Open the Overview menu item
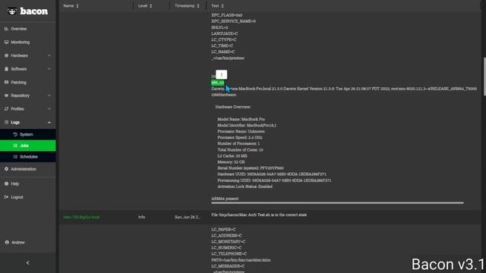The image size is (486, 273). [19, 29]
